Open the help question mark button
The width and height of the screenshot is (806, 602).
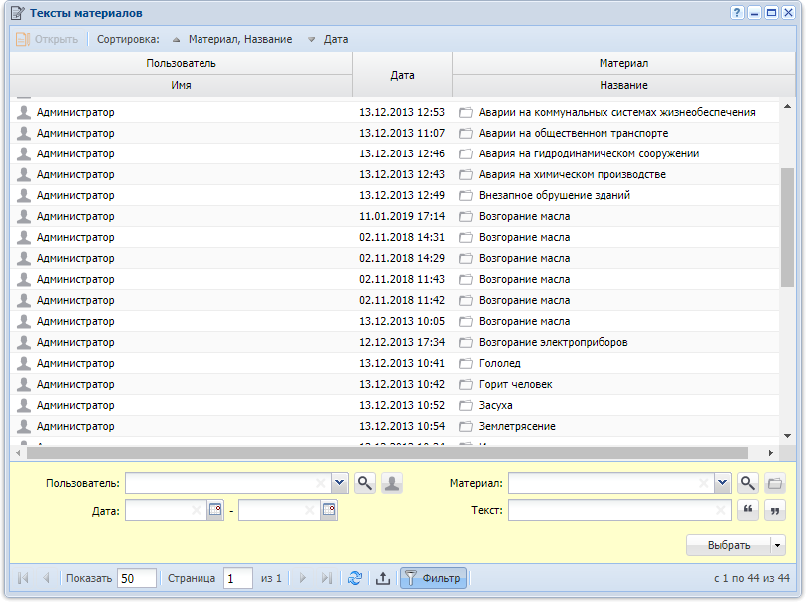click(x=737, y=13)
